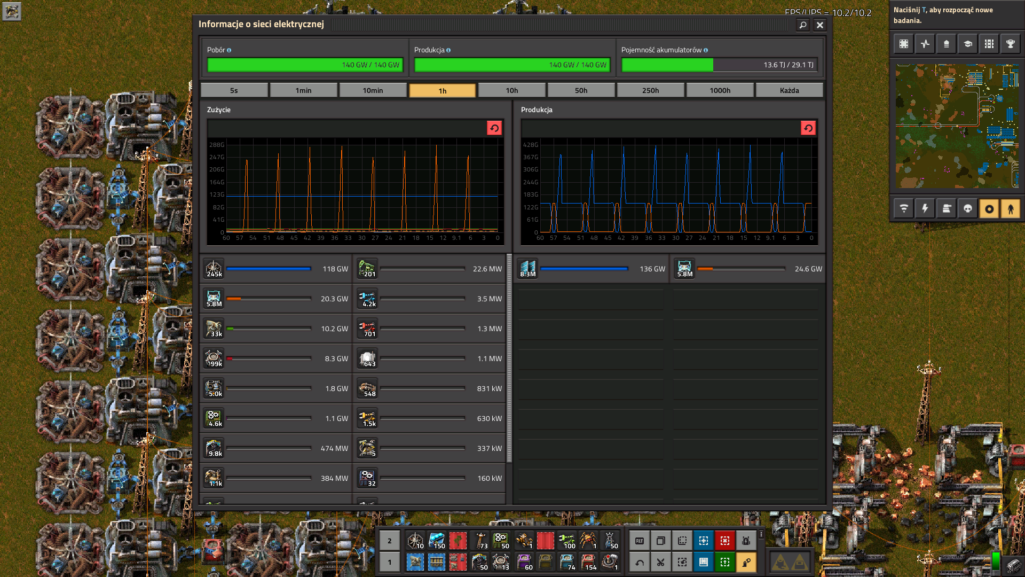Open the achievements trophy button

point(1010,44)
